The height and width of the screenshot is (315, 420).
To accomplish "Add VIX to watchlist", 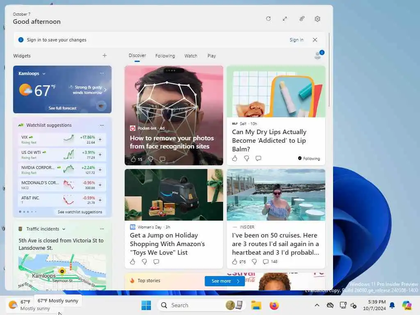I will pyautogui.click(x=100, y=139).
